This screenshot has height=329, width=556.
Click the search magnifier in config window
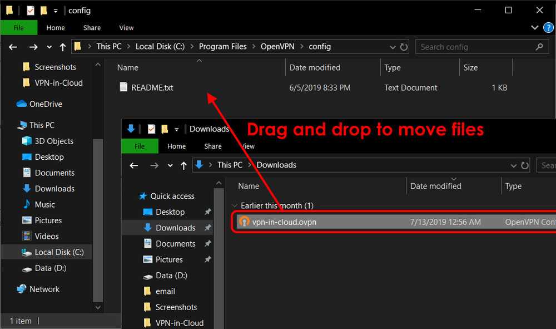coord(538,47)
